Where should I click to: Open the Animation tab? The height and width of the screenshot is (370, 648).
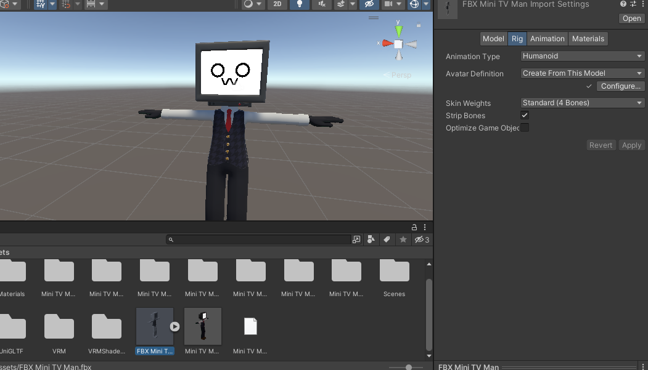(547, 39)
